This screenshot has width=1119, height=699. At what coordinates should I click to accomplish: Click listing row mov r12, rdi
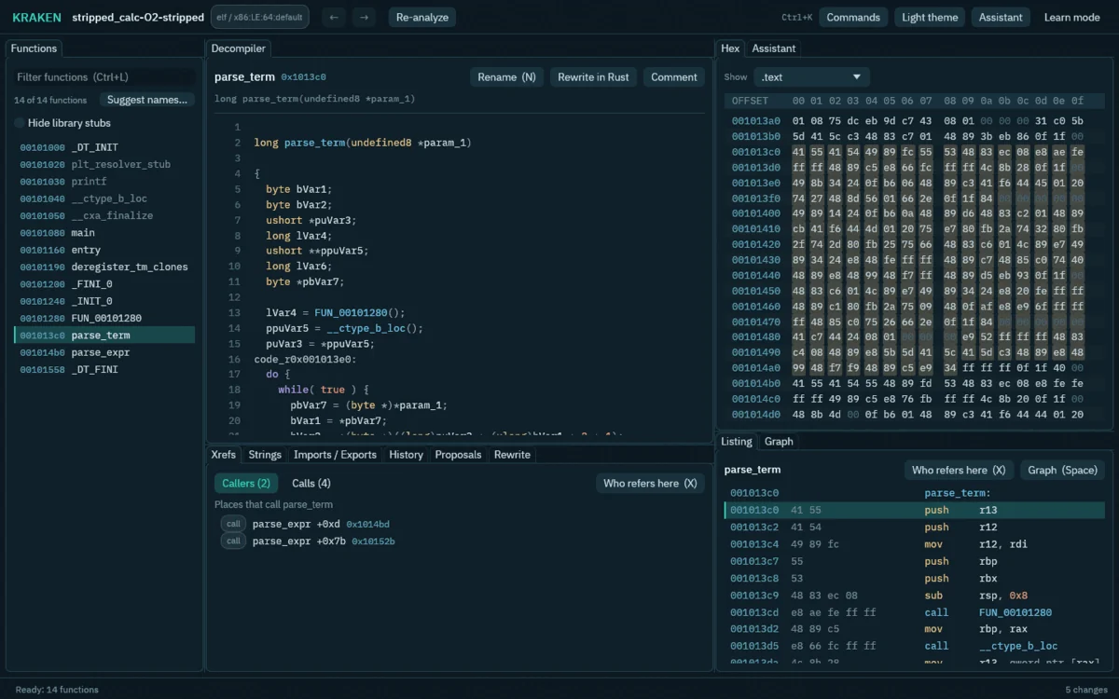tap(915, 544)
